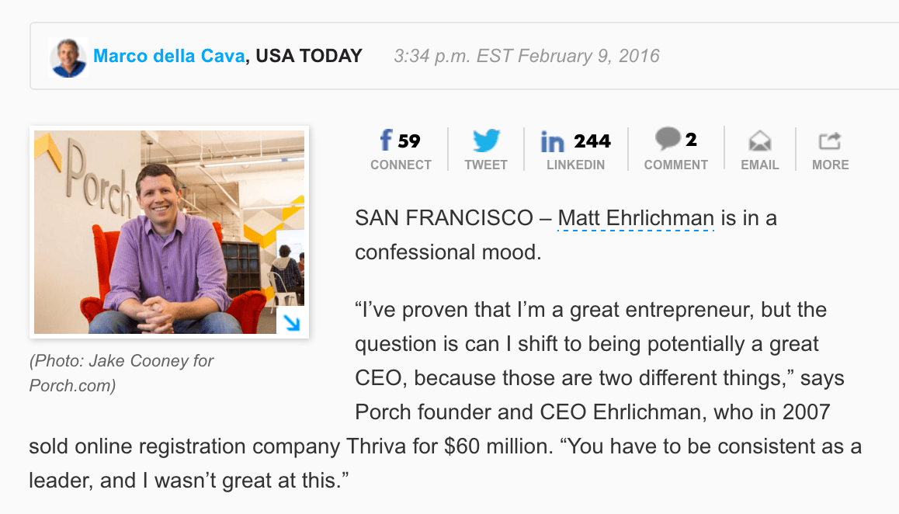
Task: Follow the Matt Ehrlichman link
Action: click(636, 218)
